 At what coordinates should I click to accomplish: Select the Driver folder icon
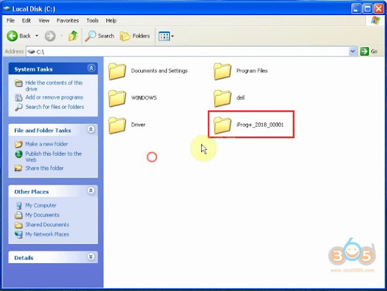[117, 125]
